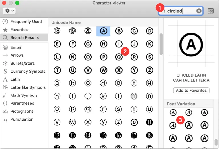
Task: Click the large circled A preview
Action: [x=191, y=45]
